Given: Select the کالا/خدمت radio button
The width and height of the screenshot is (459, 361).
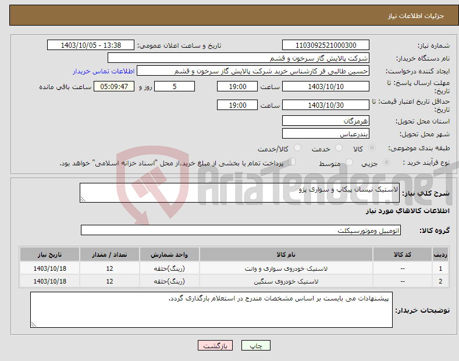Looking at the screenshot, I should (297, 148).
